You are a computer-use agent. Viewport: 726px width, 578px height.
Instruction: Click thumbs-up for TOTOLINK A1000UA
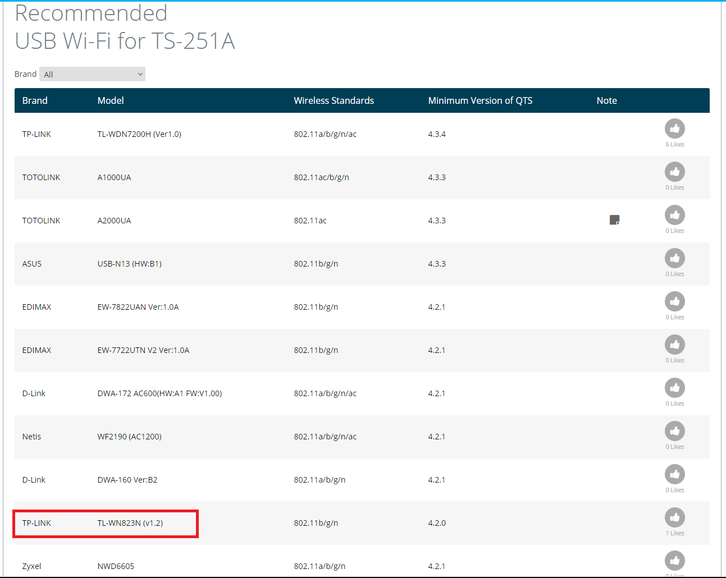pyautogui.click(x=674, y=172)
